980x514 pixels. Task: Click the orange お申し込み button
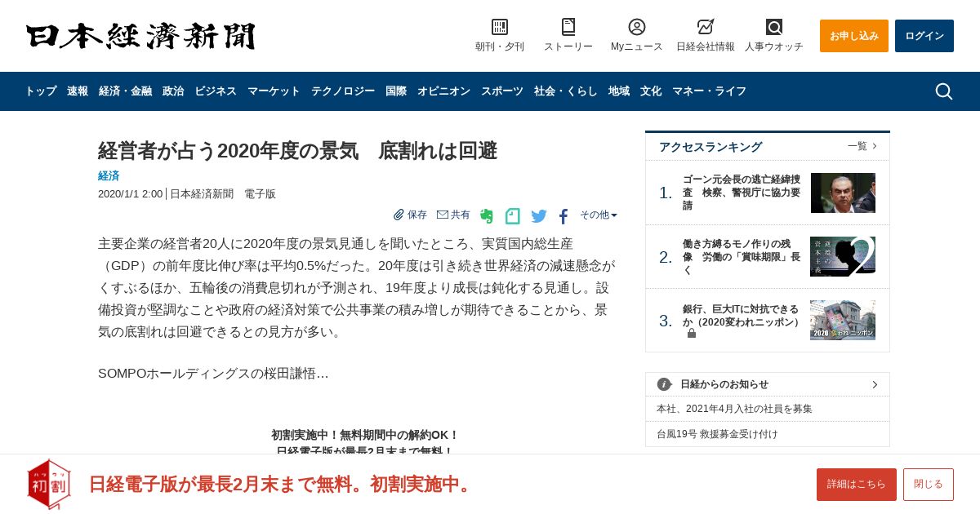point(854,36)
